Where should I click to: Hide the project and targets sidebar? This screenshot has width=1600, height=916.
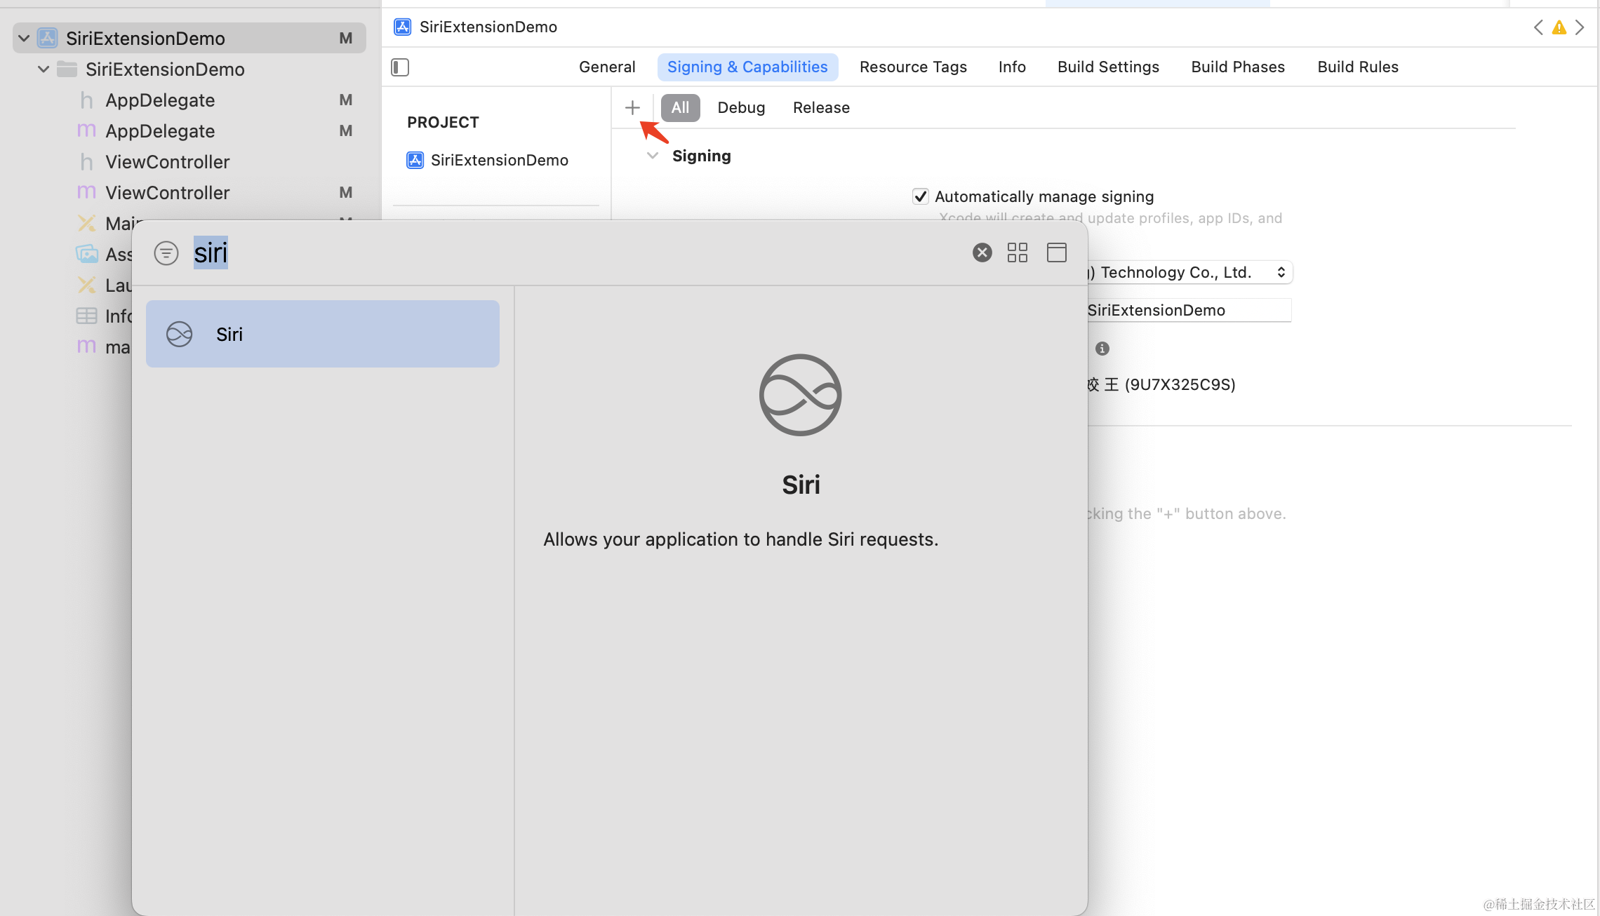pos(400,67)
